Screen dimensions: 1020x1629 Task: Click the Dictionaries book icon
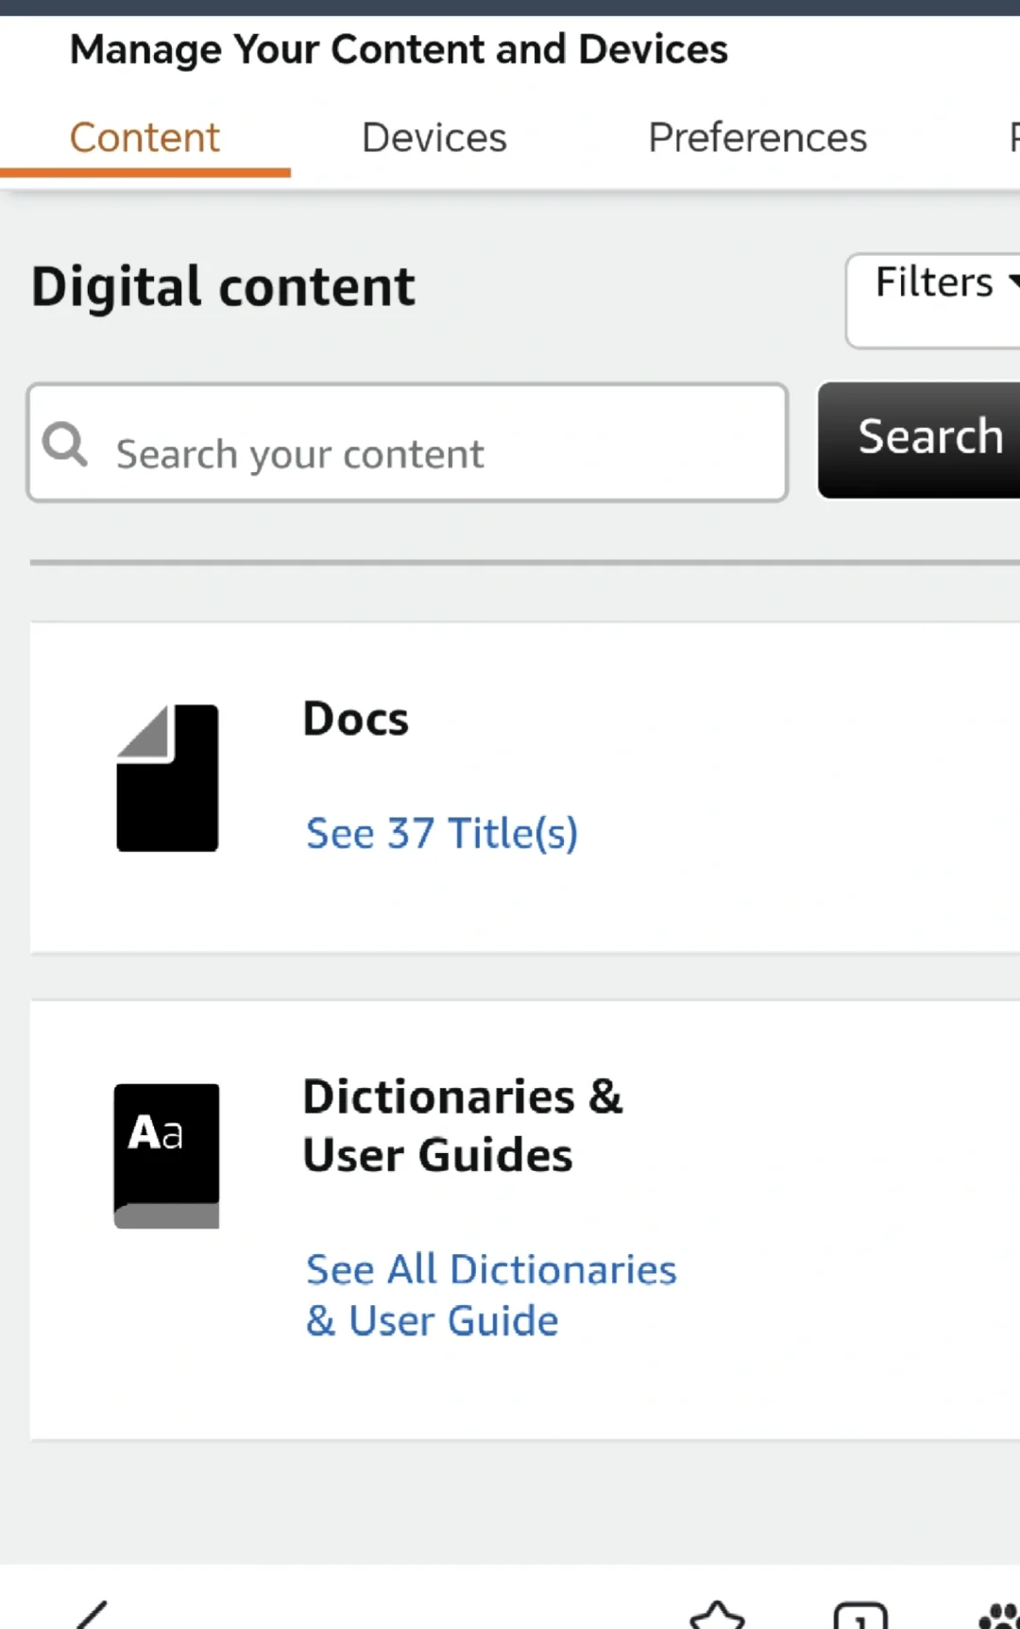click(167, 1156)
